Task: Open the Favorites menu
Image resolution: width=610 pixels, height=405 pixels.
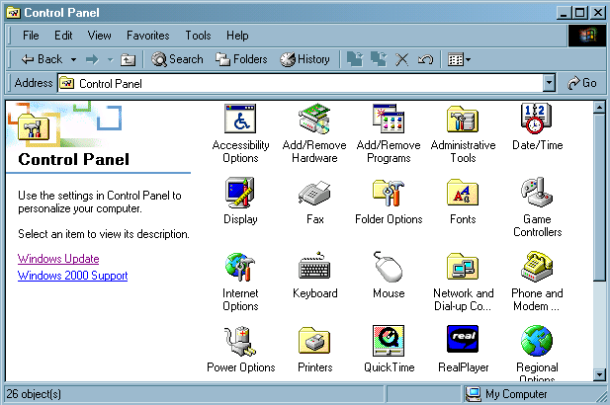Action: [x=147, y=36]
